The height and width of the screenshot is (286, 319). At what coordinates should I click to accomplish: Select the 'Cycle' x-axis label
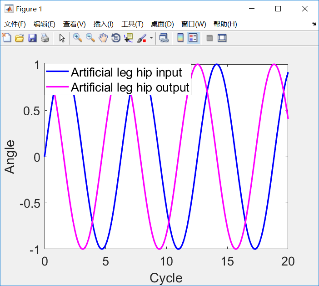click(166, 278)
